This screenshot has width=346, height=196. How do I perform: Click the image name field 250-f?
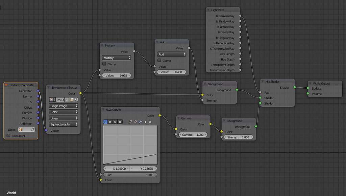pyautogui.click(x=60, y=100)
